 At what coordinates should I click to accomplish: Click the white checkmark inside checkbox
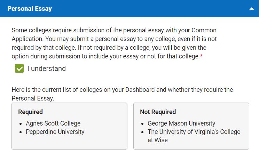(x=19, y=69)
